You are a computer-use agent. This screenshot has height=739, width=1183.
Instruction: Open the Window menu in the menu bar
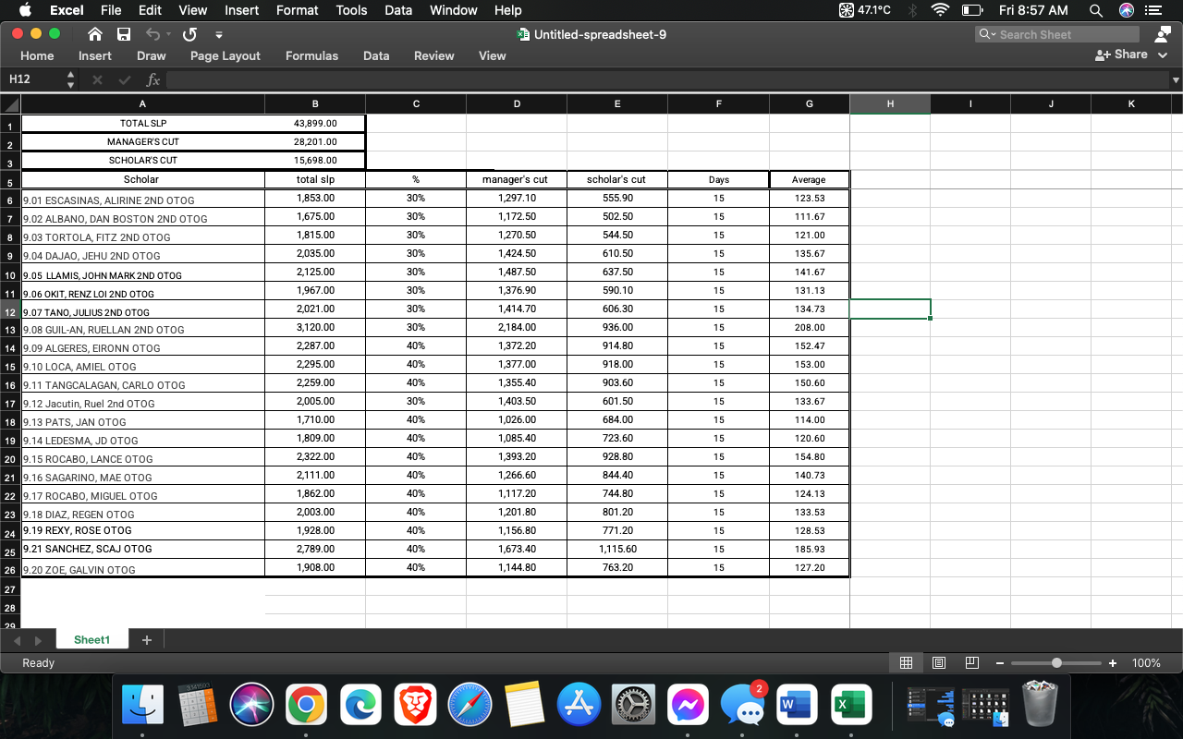(454, 10)
